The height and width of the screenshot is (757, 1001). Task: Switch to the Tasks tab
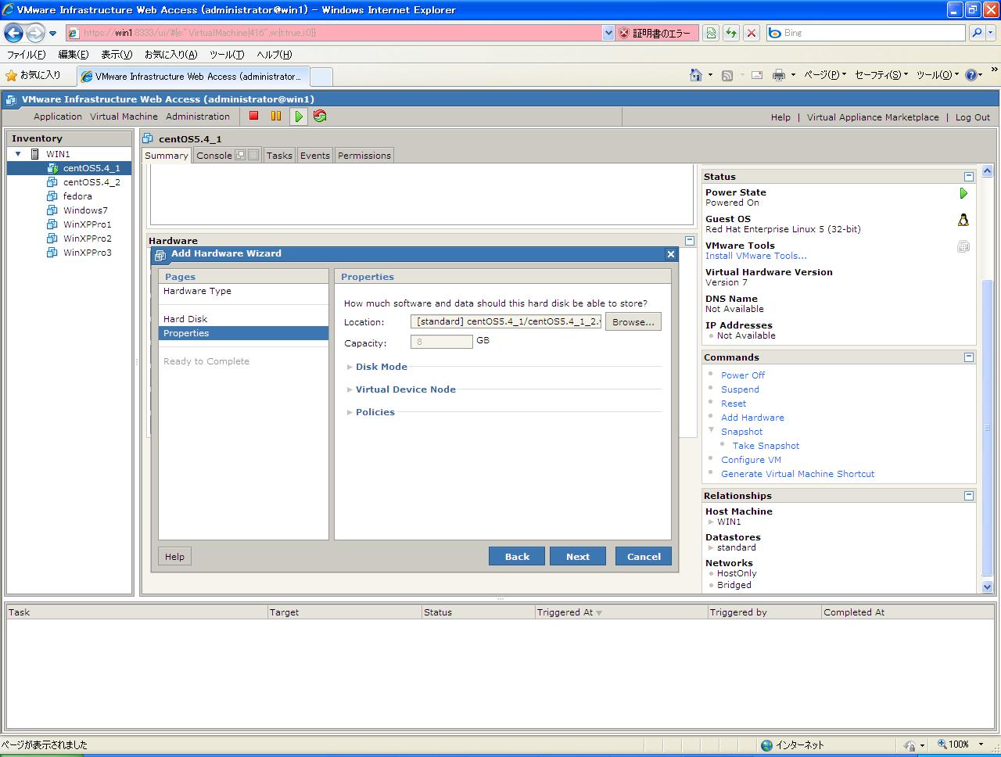point(279,156)
